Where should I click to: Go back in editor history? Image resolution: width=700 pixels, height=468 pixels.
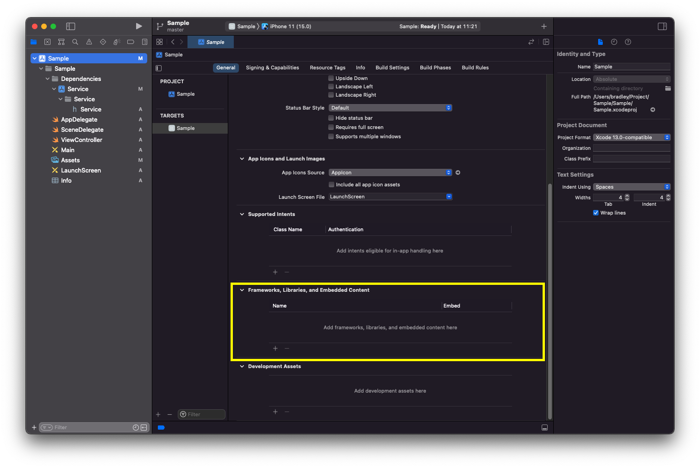pos(173,42)
